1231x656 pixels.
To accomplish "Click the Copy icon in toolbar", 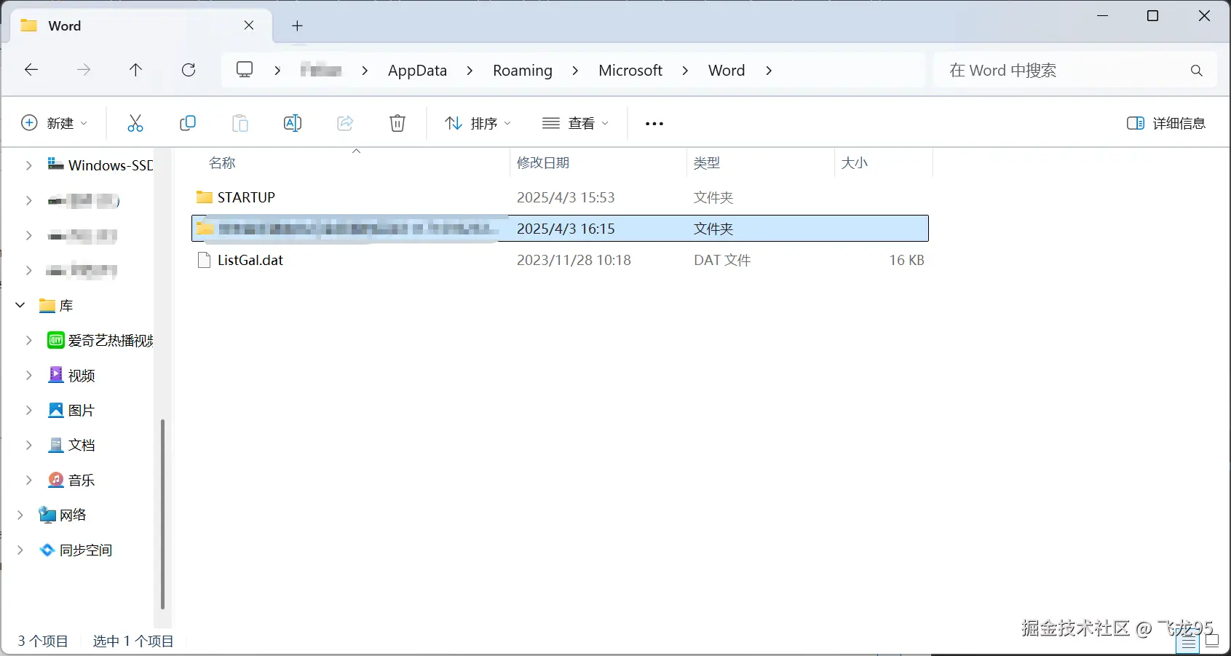I will click(187, 123).
